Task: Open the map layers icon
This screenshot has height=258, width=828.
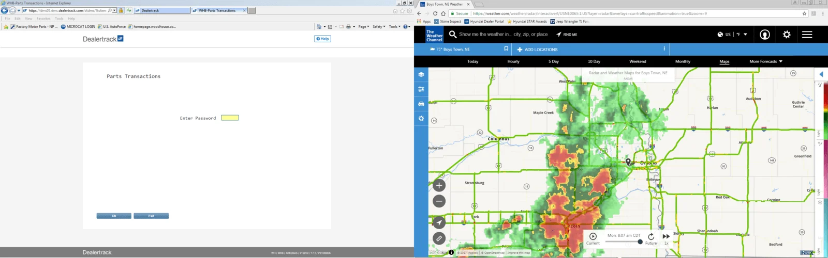Action: (421, 74)
